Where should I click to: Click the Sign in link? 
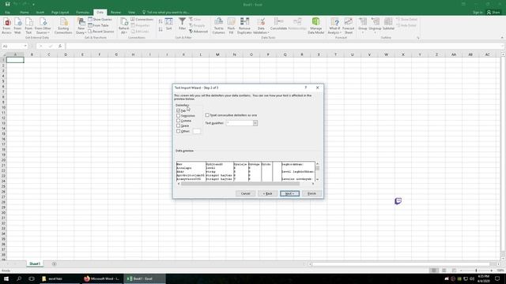(478, 13)
